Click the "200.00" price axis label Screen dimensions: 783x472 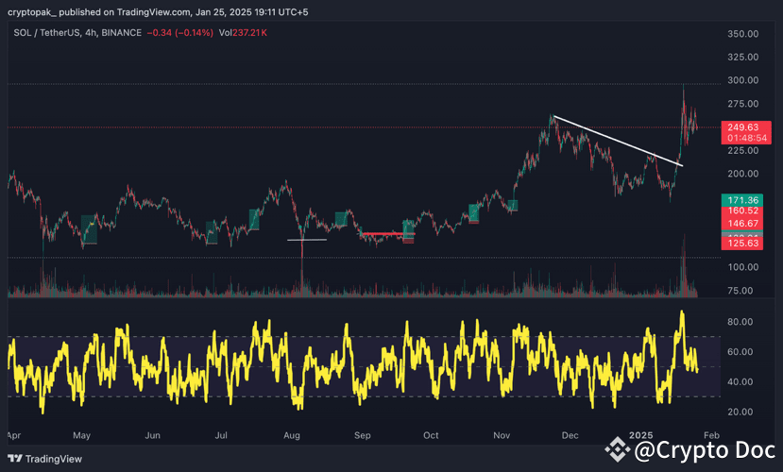pos(743,174)
